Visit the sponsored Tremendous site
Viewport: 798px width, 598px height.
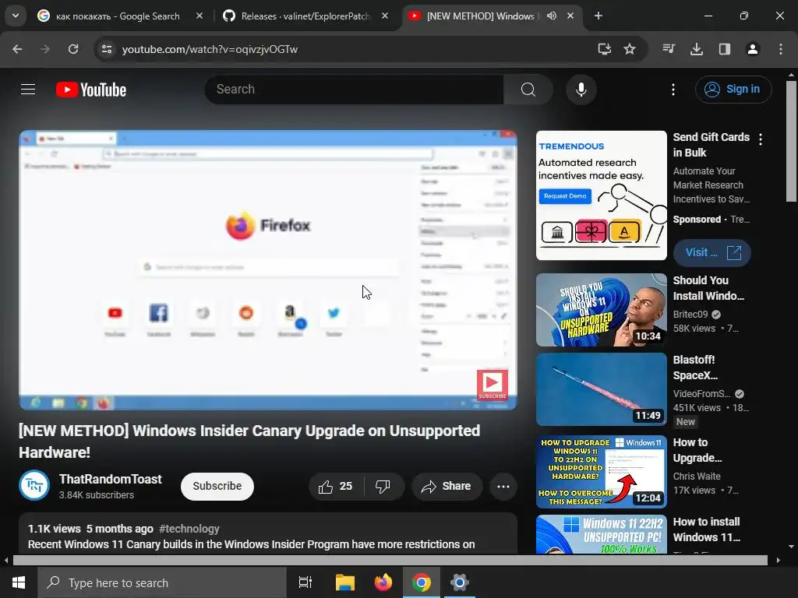[712, 253]
